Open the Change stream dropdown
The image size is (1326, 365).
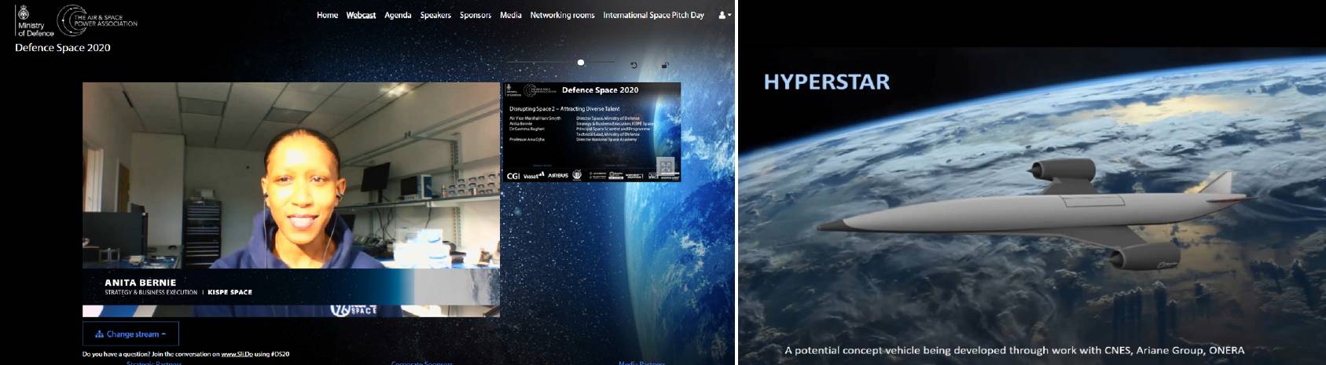[130, 334]
